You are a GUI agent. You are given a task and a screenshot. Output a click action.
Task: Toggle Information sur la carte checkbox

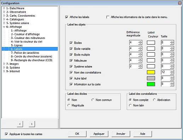pos(71,84)
